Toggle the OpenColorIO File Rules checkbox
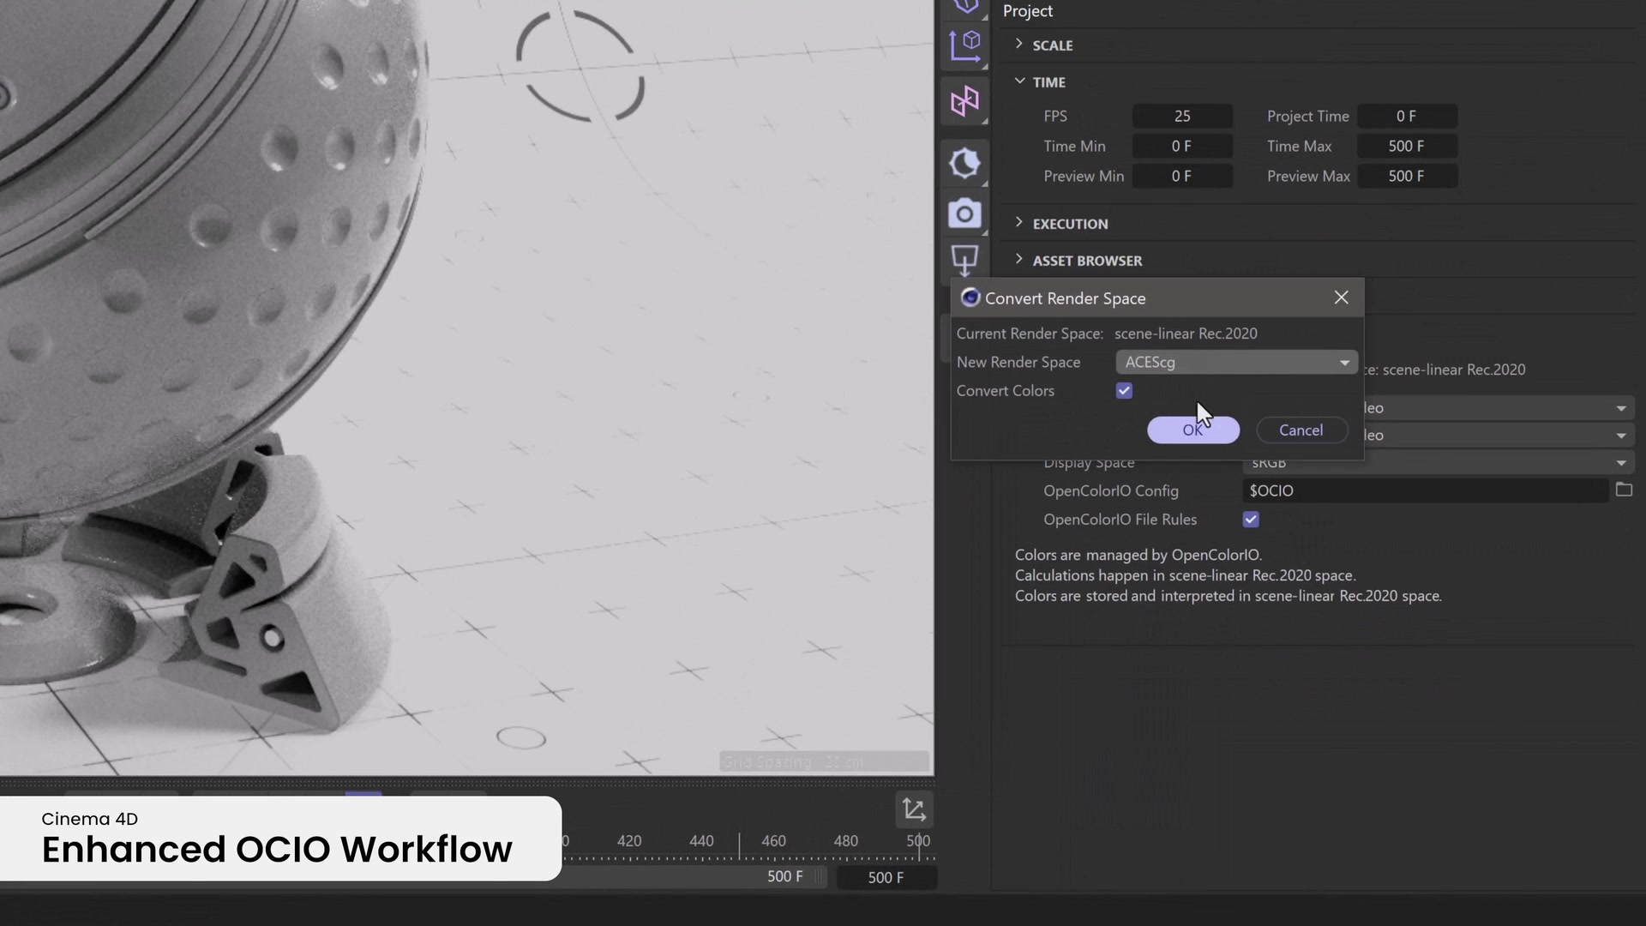 pyautogui.click(x=1251, y=520)
